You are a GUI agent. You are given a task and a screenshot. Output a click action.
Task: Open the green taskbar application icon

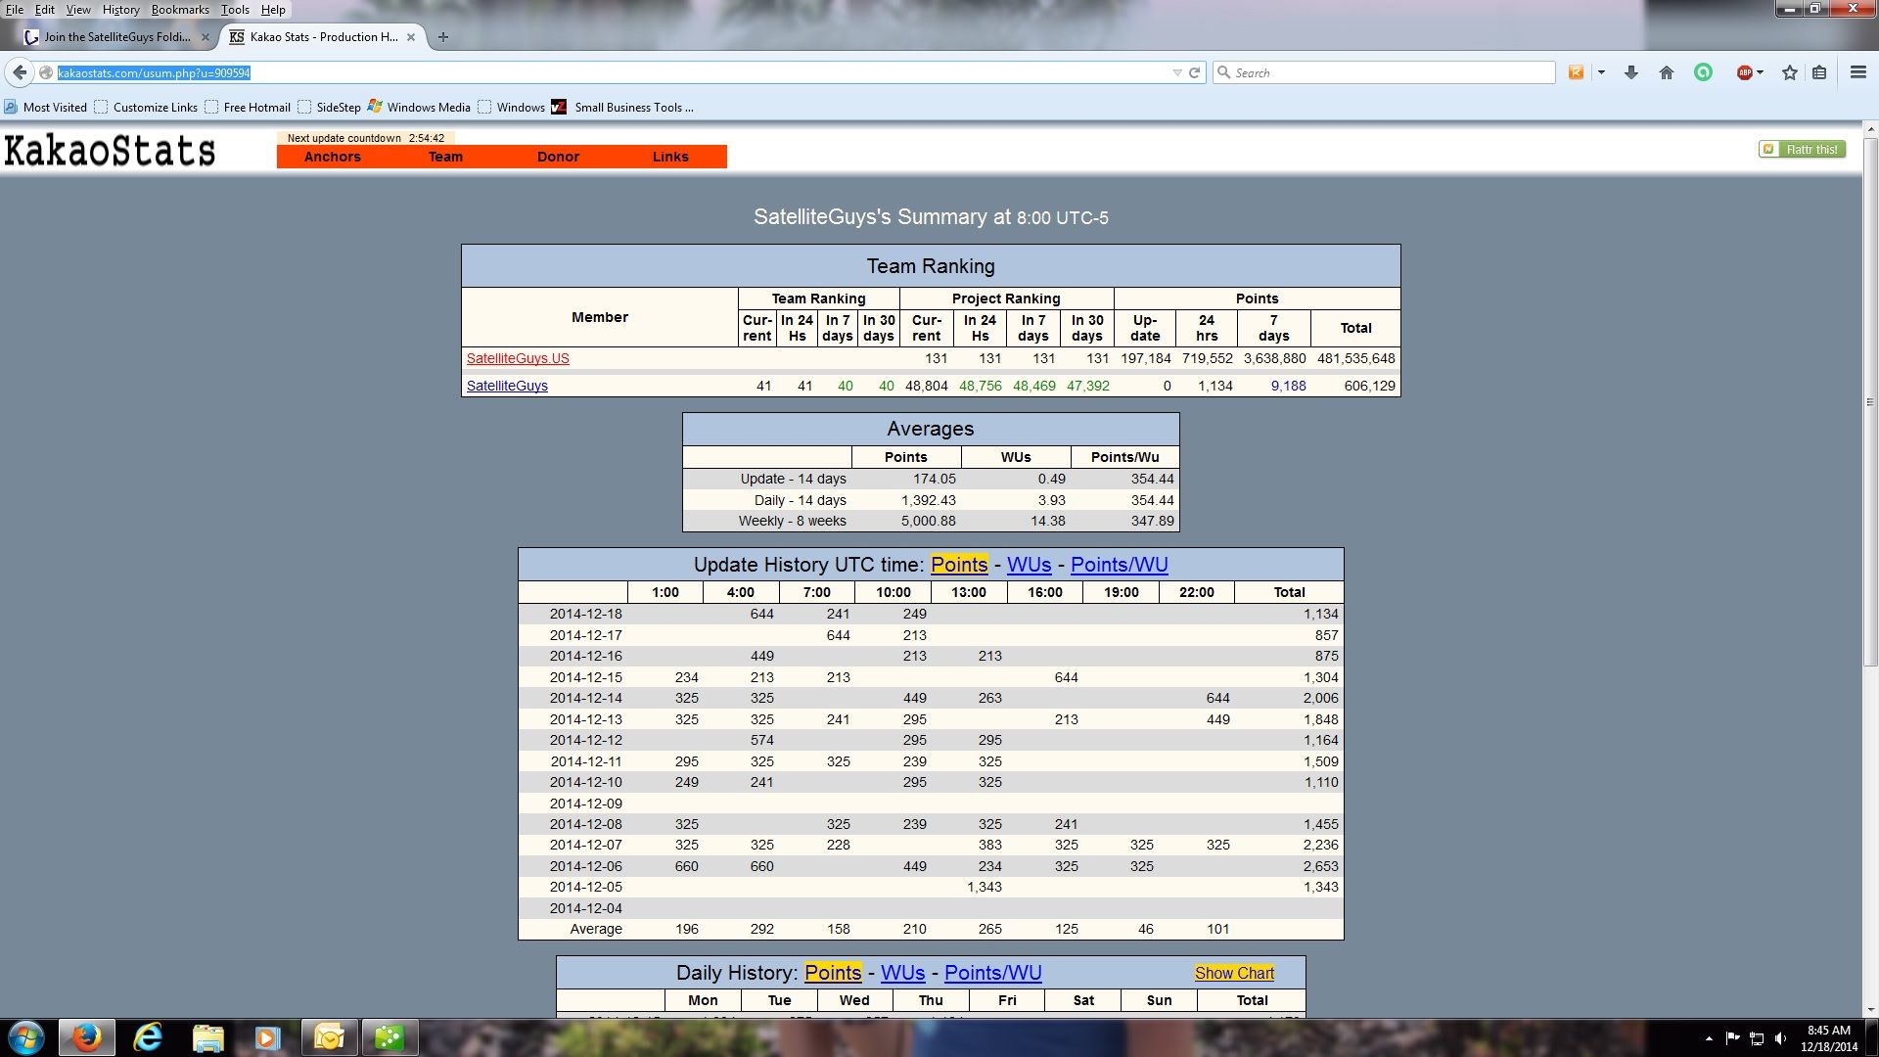(x=390, y=1037)
